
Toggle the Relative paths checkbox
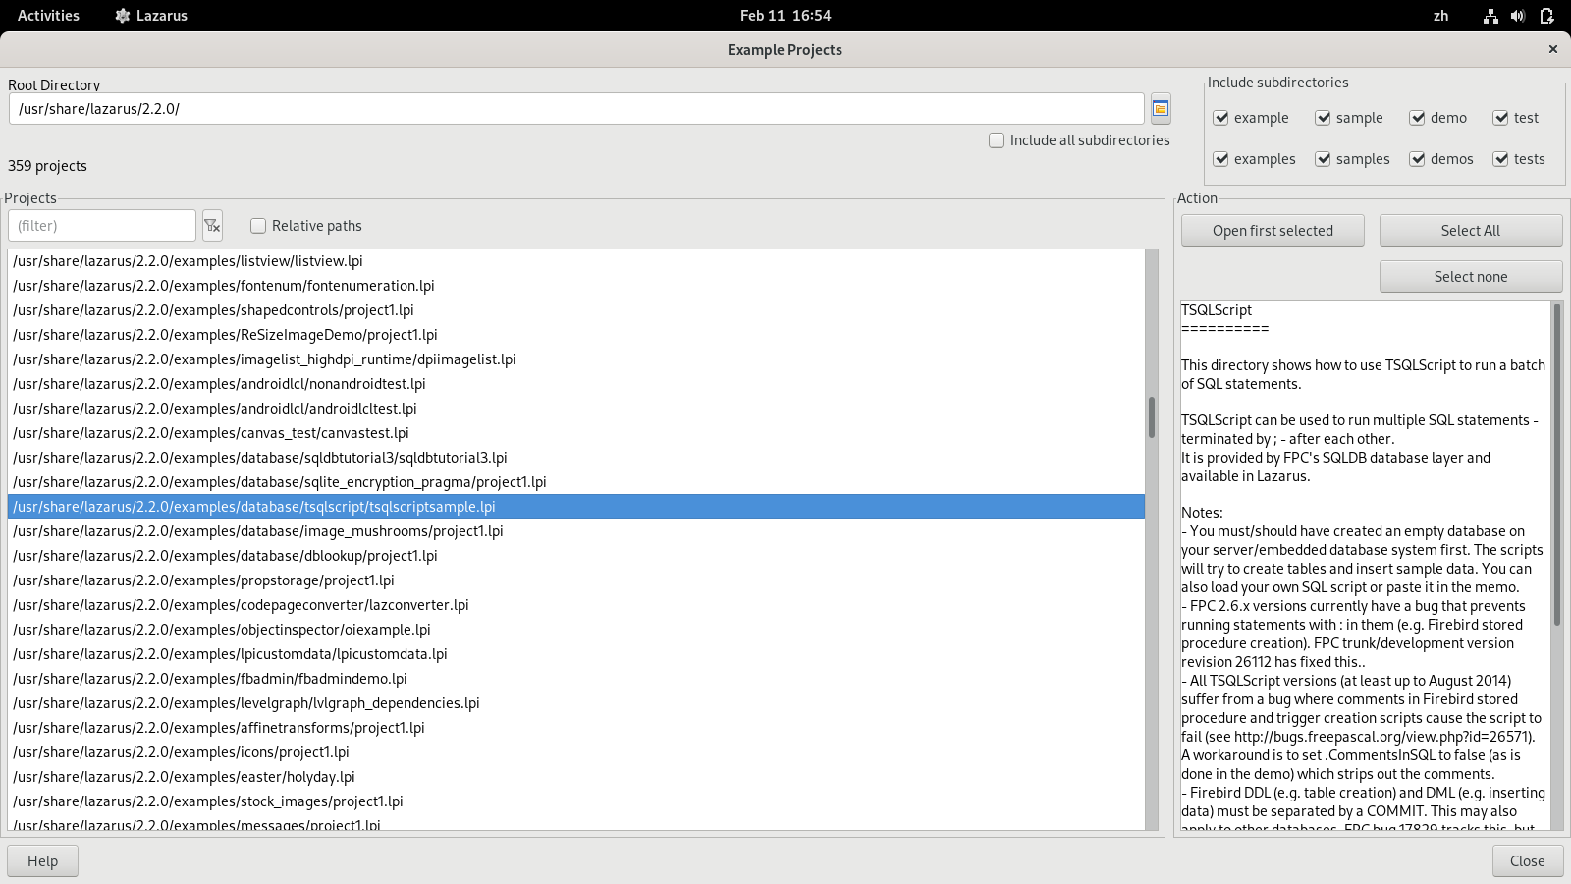pos(258,226)
